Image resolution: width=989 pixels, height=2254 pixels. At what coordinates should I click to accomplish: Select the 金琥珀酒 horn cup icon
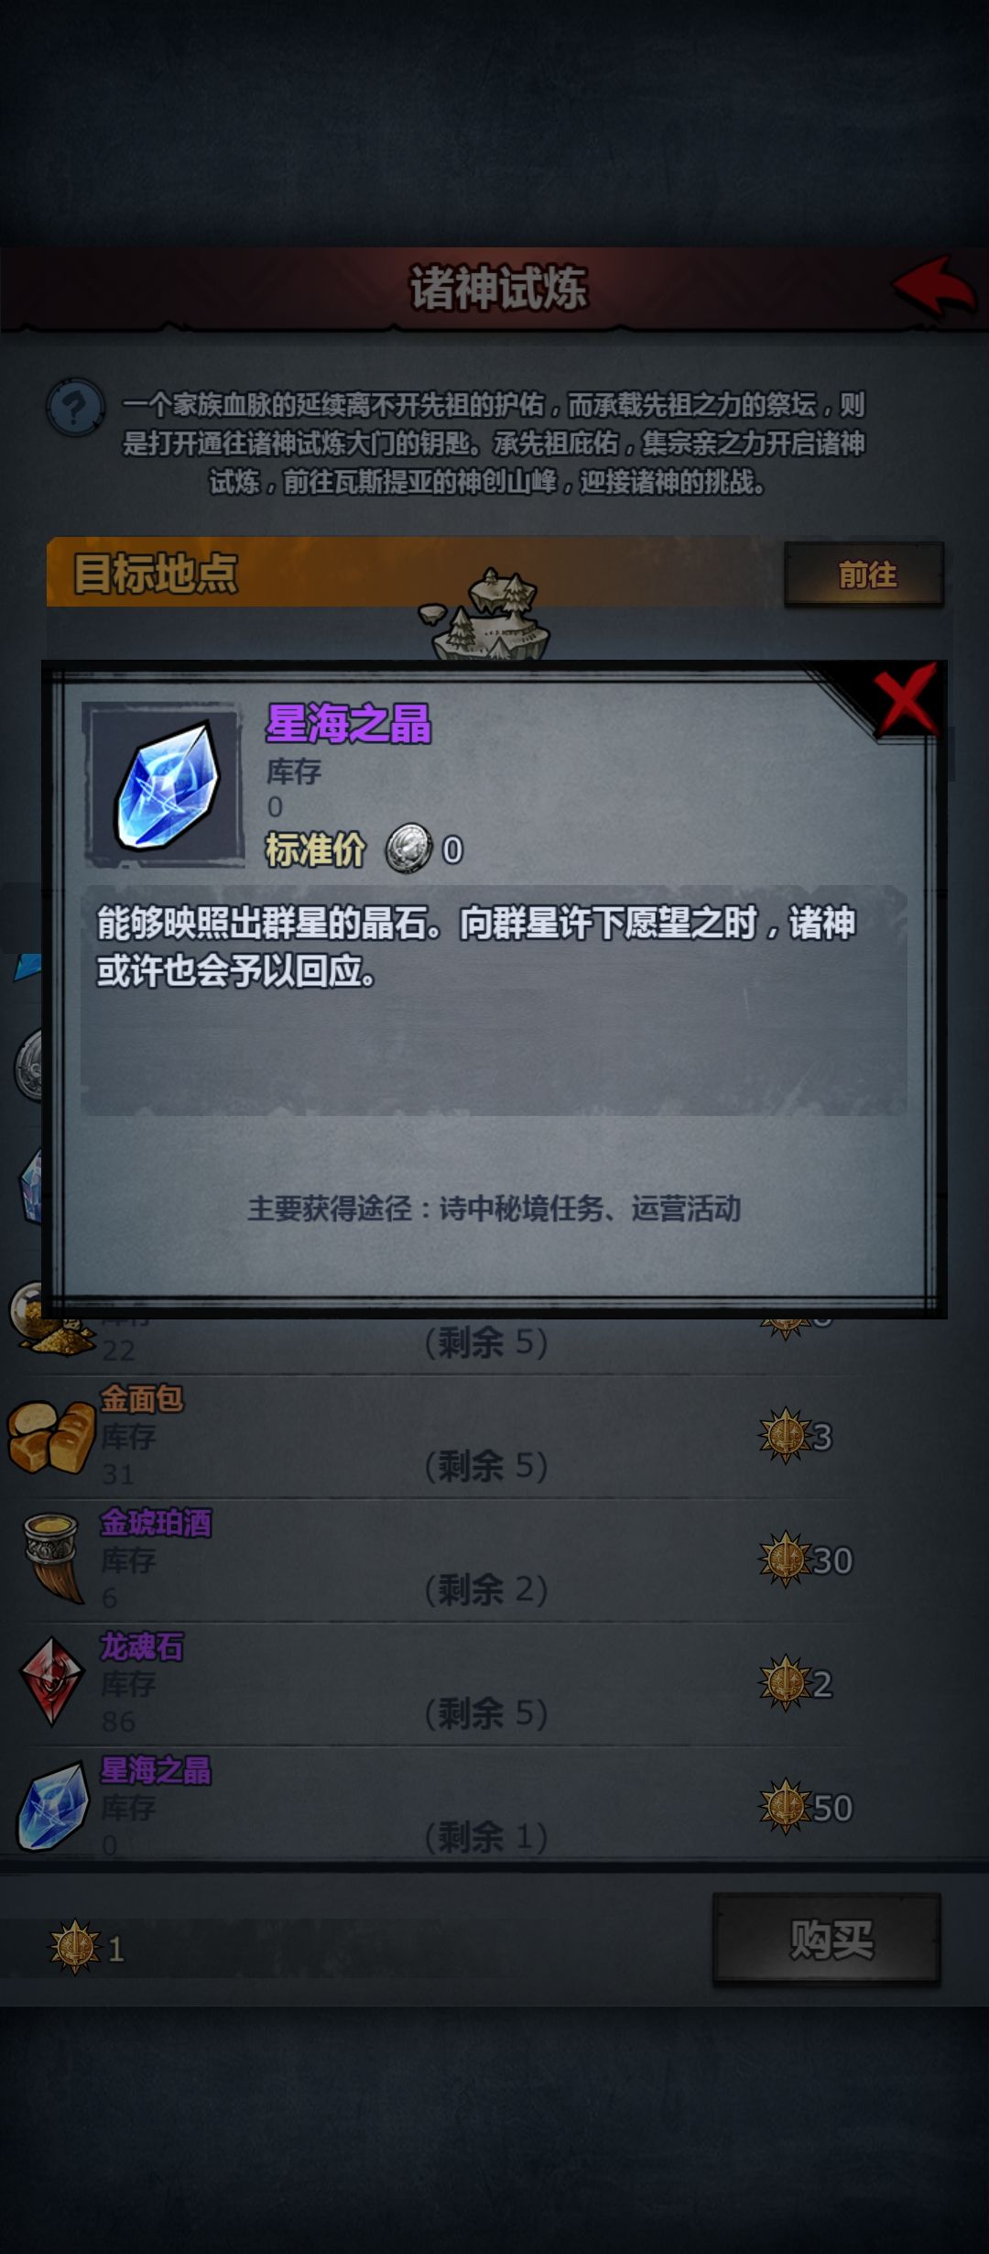pos(53,1558)
